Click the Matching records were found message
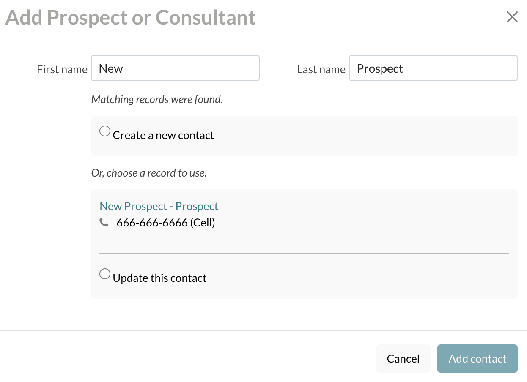Screen dimensions: 527x382 (157, 99)
